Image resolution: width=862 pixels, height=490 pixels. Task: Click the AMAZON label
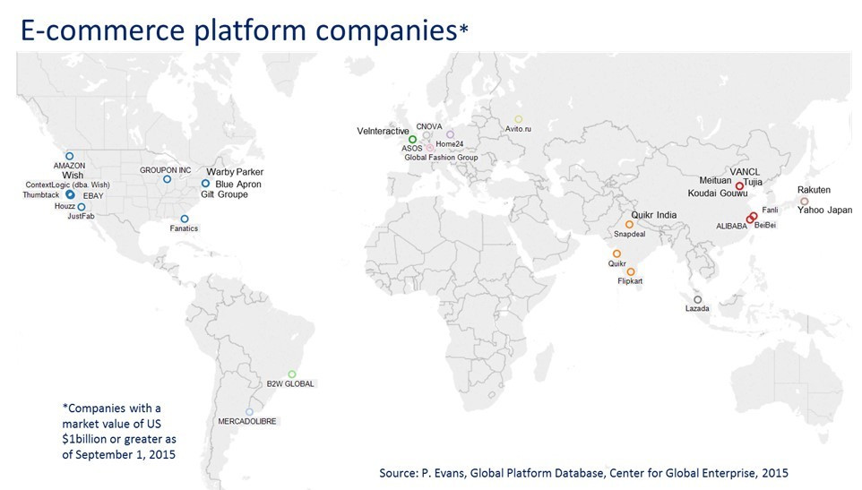(69, 166)
